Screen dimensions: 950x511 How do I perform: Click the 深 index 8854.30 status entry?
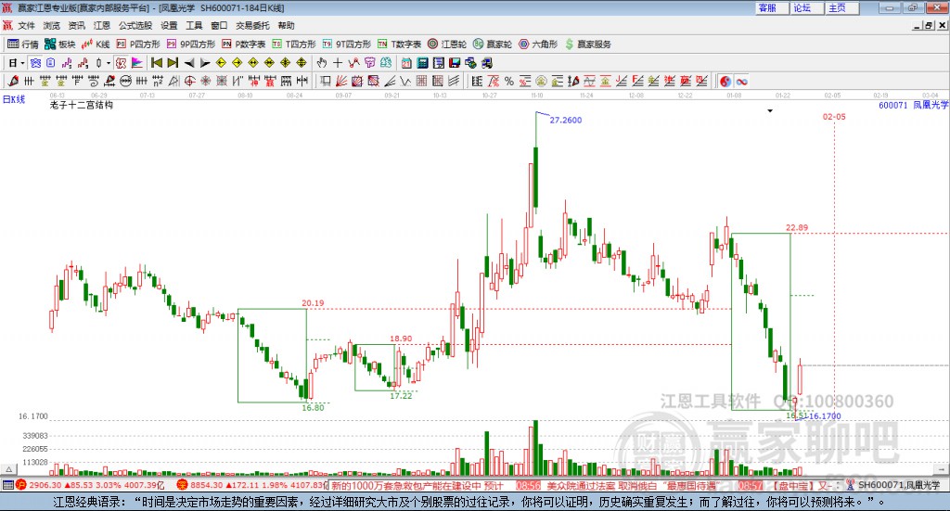point(252,485)
